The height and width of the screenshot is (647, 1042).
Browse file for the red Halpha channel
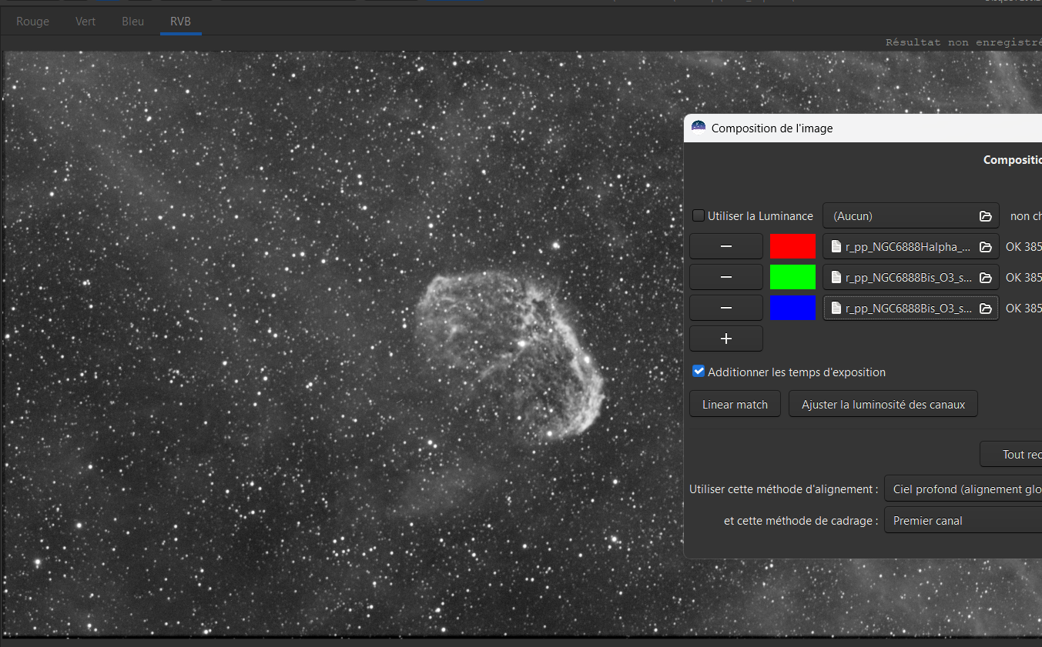[x=985, y=247]
